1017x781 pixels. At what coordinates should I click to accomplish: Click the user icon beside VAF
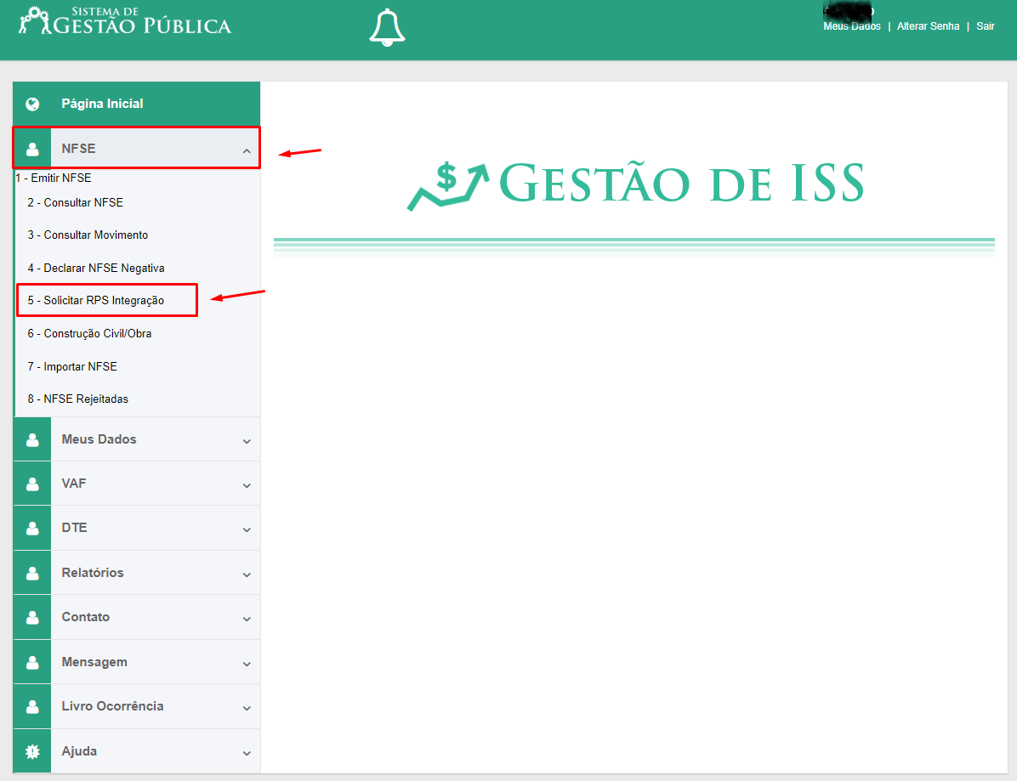(x=32, y=484)
